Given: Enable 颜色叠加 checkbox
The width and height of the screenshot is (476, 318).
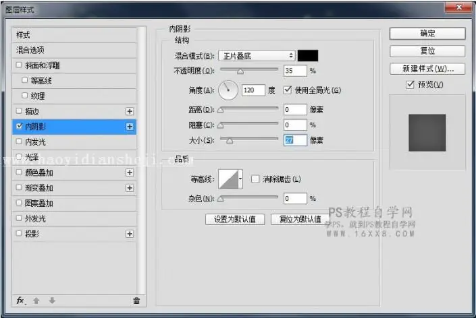Looking at the screenshot, I should tap(19, 172).
